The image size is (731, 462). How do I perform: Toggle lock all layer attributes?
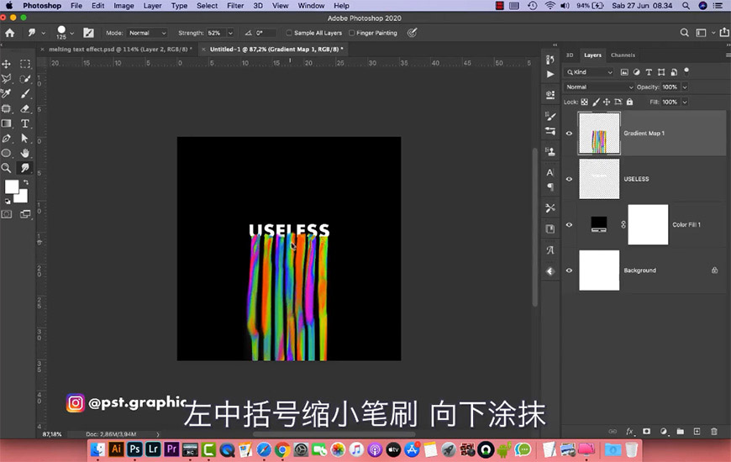(629, 102)
